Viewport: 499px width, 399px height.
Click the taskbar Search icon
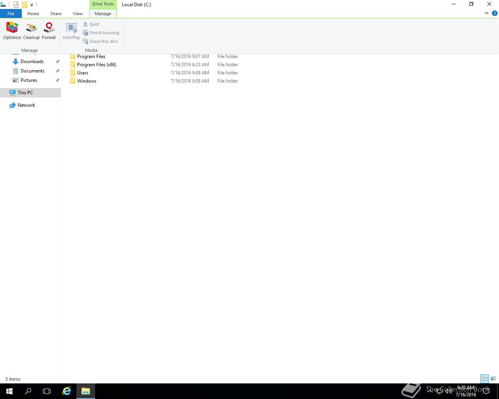pyautogui.click(x=28, y=391)
